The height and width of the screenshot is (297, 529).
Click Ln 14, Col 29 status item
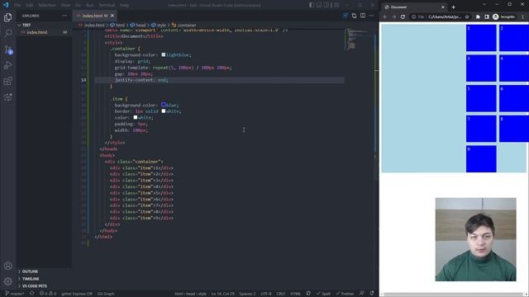(x=222, y=294)
